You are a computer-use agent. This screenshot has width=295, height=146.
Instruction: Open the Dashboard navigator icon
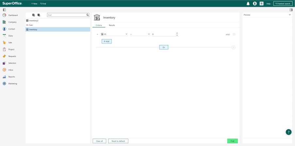pos(4,15)
